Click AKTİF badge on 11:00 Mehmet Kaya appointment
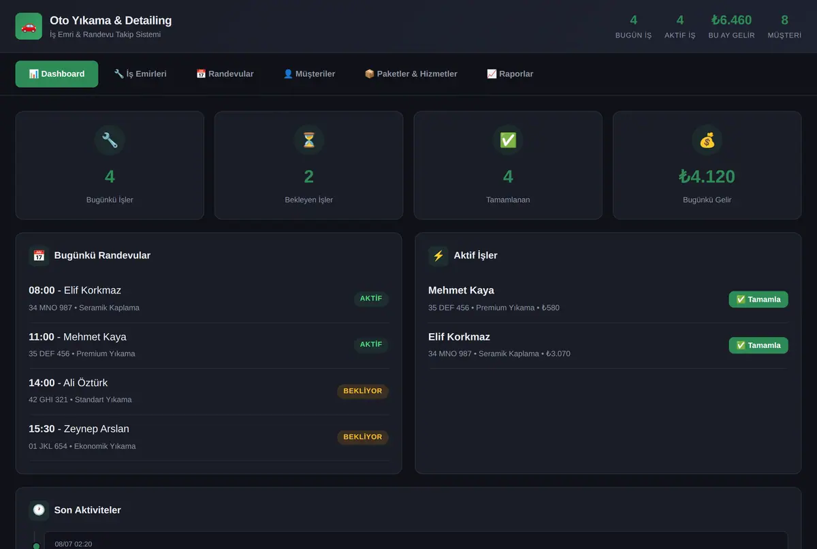Image resolution: width=817 pixels, height=549 pixels. [x=371, y=345]
